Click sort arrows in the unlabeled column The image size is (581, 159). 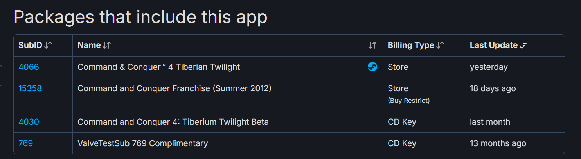(x=372, y=45)
